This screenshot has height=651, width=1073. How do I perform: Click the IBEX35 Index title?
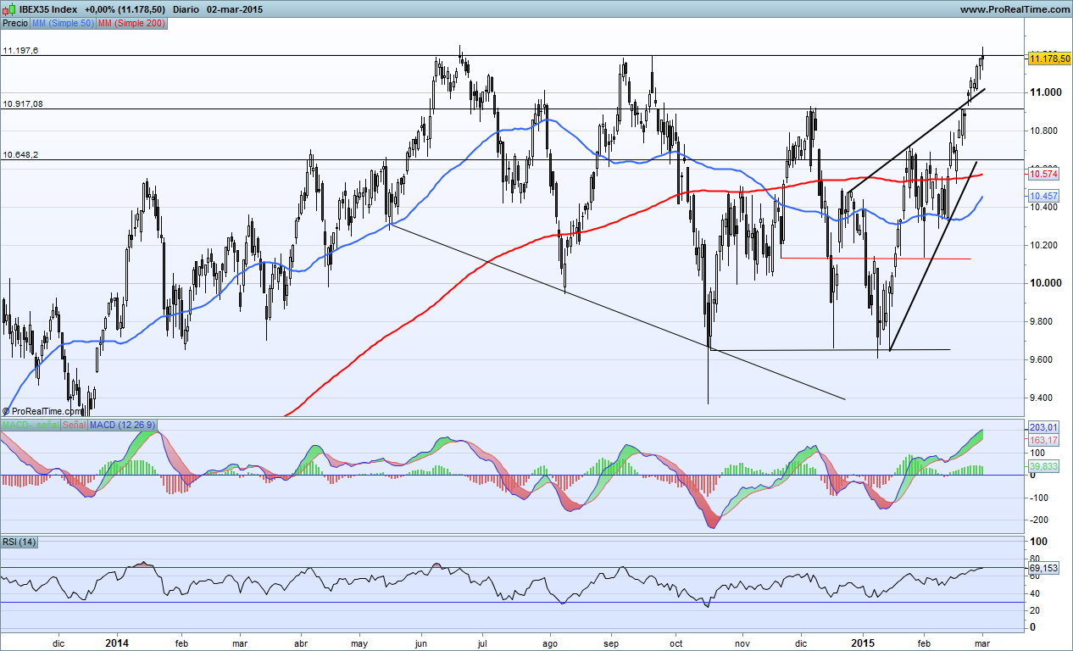point(47,9)
